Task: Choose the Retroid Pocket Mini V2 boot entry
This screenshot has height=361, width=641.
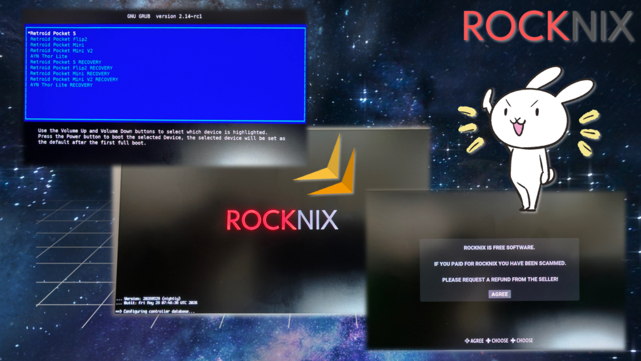Action: click(x=61, y=51)
